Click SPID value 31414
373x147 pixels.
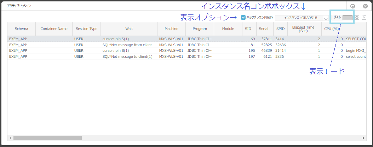click(281, 51)
